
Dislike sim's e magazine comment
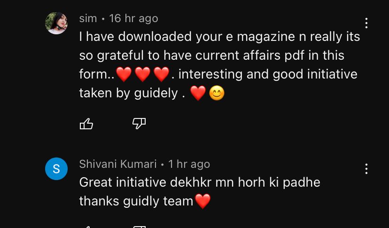click(x=139, y=124)
